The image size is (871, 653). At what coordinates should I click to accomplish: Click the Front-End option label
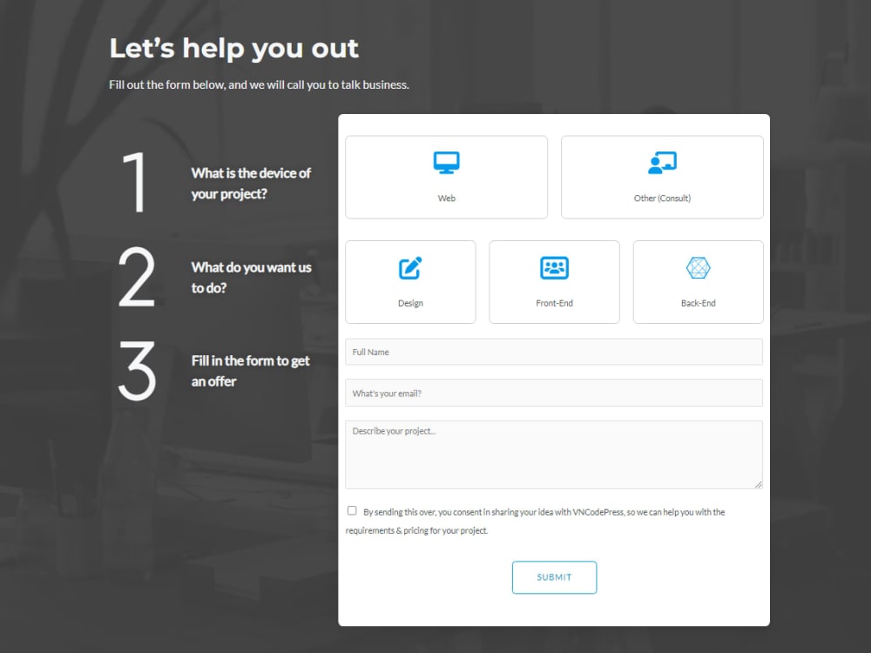[554, 303]
